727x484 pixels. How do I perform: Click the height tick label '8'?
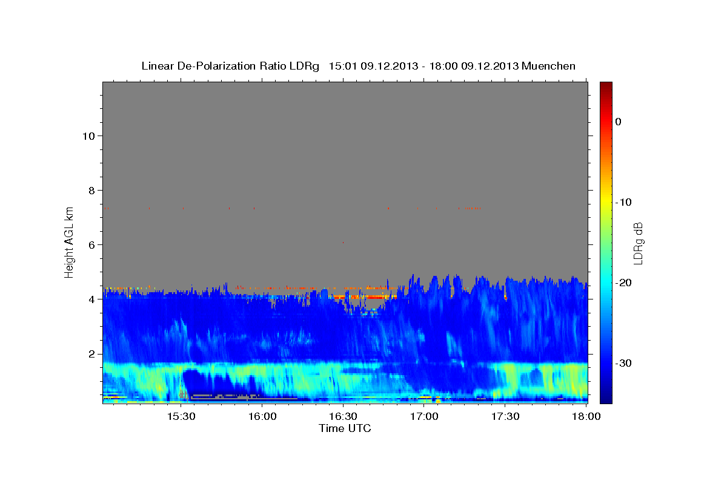click(x=90, y=190)
